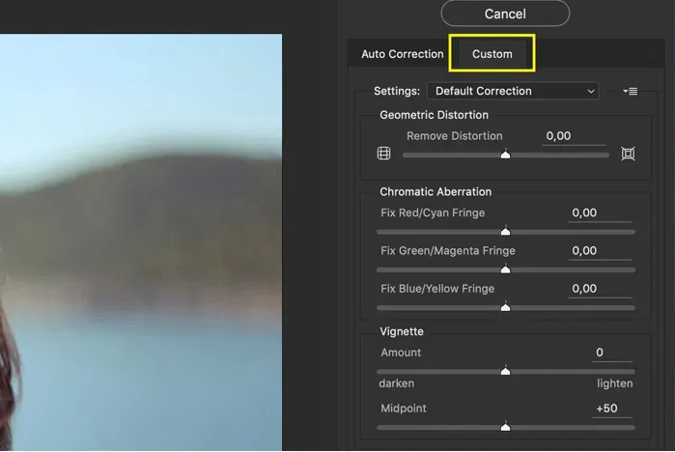
Task: Open the Settings Default Correction dropdown
Action: pyautogui.click(x=513, y=91)
